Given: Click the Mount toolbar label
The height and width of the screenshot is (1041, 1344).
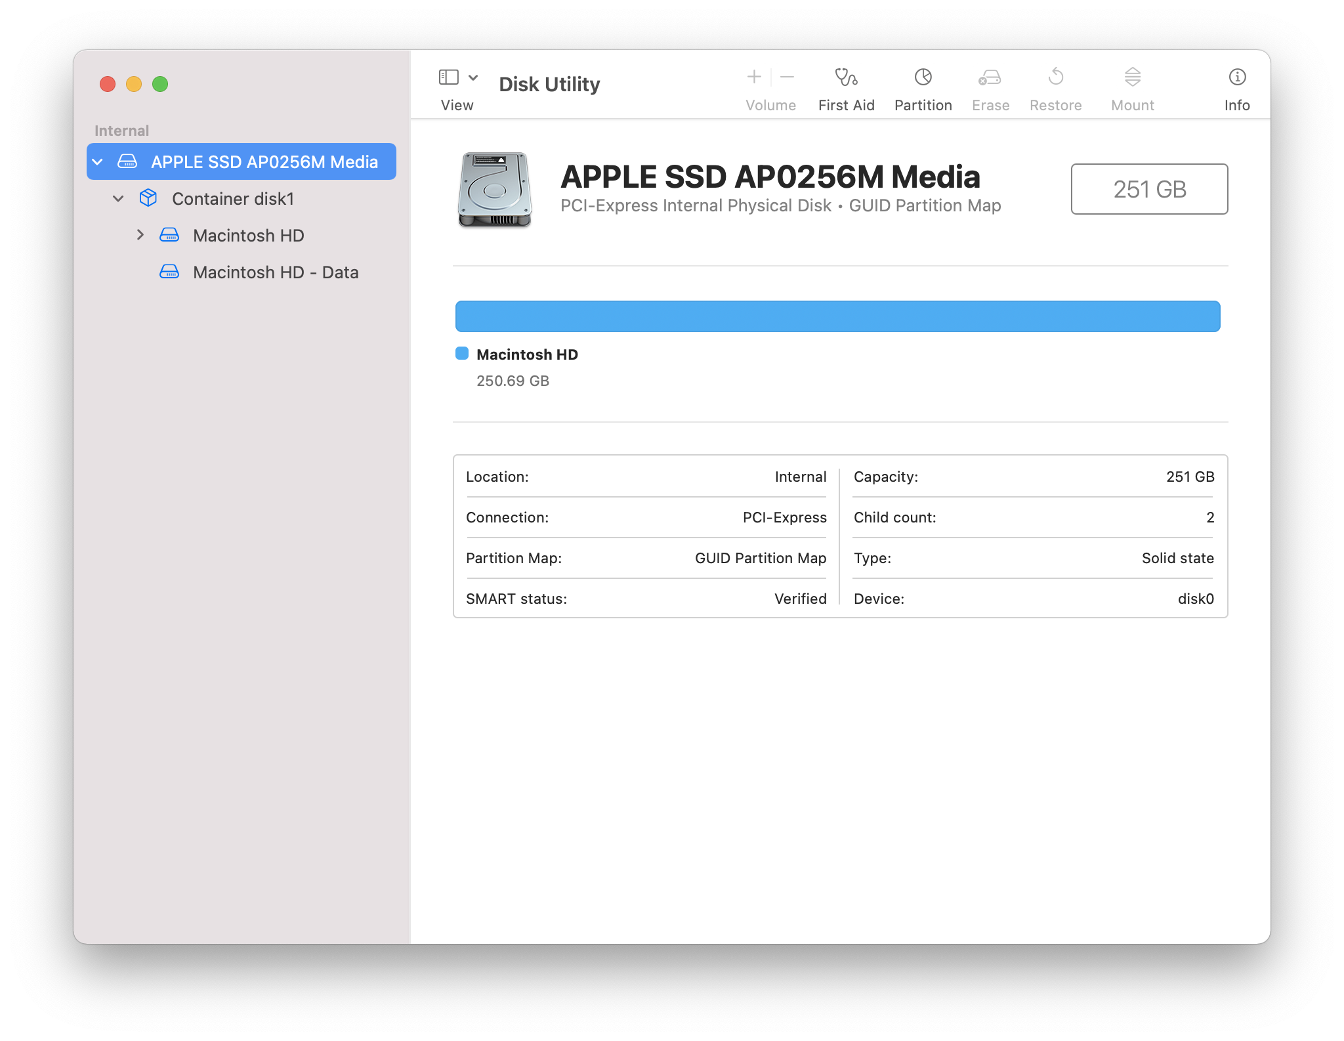Looking at the screenshot, I should [x=1133, y=105].
